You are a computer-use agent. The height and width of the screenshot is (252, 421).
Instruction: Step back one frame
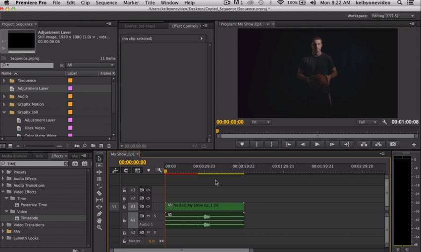[303, 144]
